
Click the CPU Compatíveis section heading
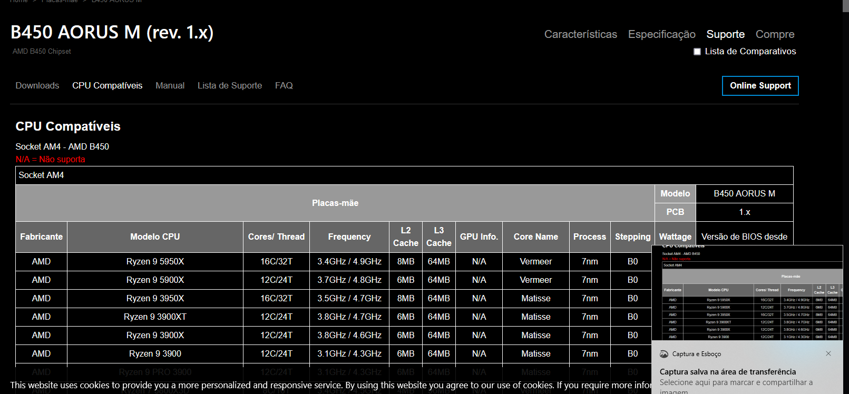tap(68, 126)
